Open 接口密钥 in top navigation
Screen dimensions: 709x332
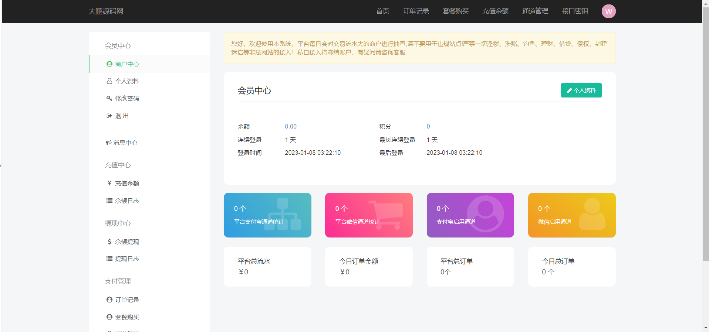[575, 11]
